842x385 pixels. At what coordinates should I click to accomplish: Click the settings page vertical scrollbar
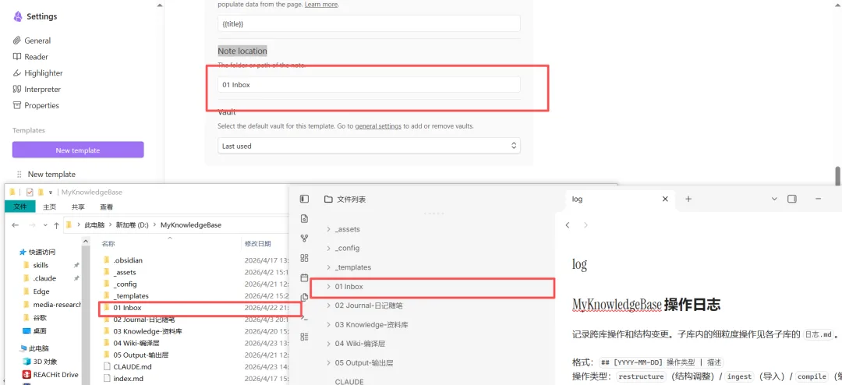pos(837,175)
